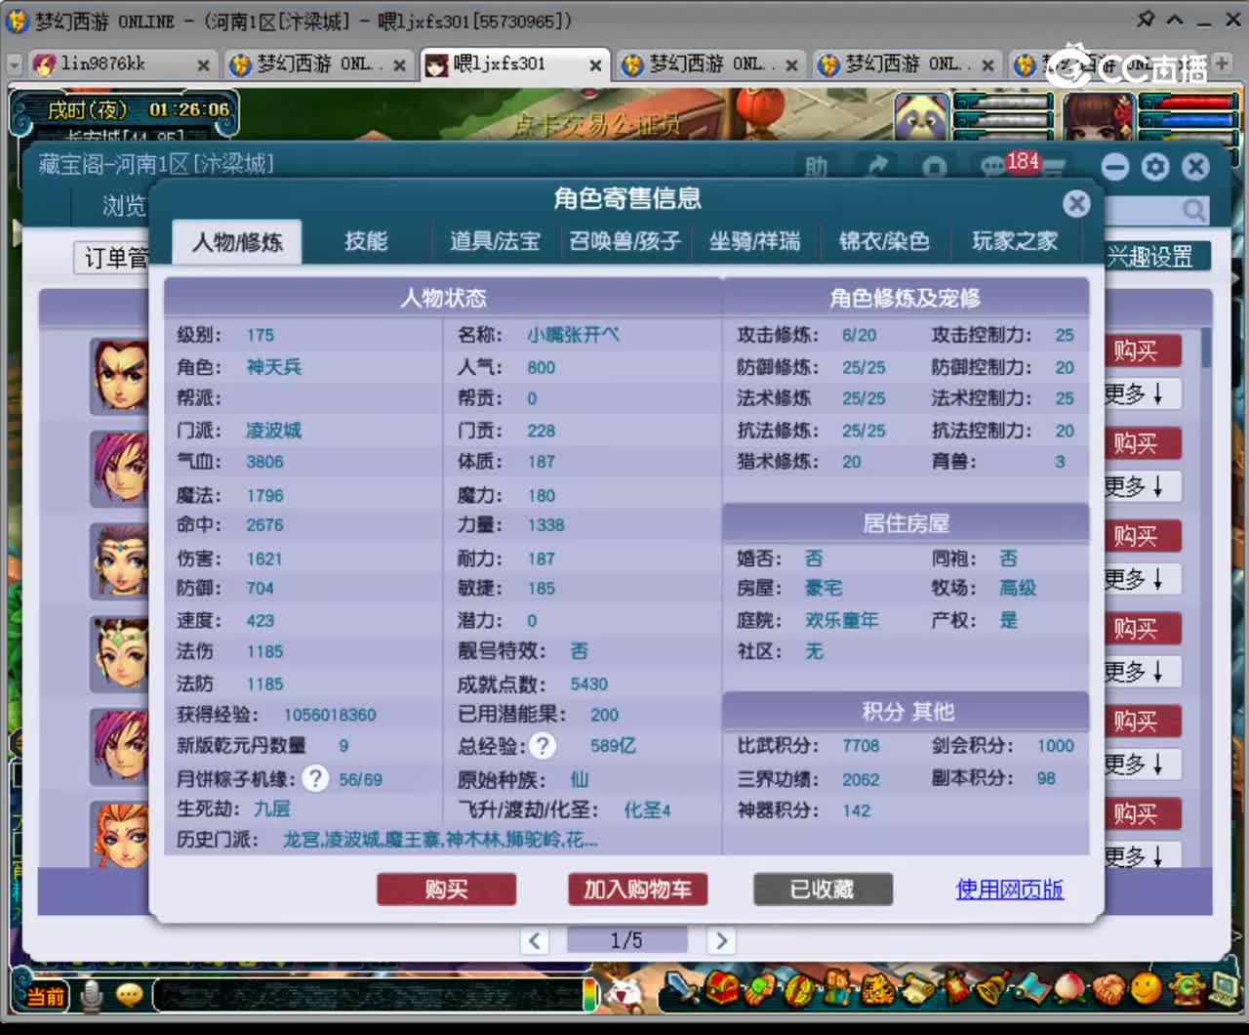Click help question mark next to 总经验
The width and height of the screenshot is (1249, 1035).
click(x=543, y=746)
